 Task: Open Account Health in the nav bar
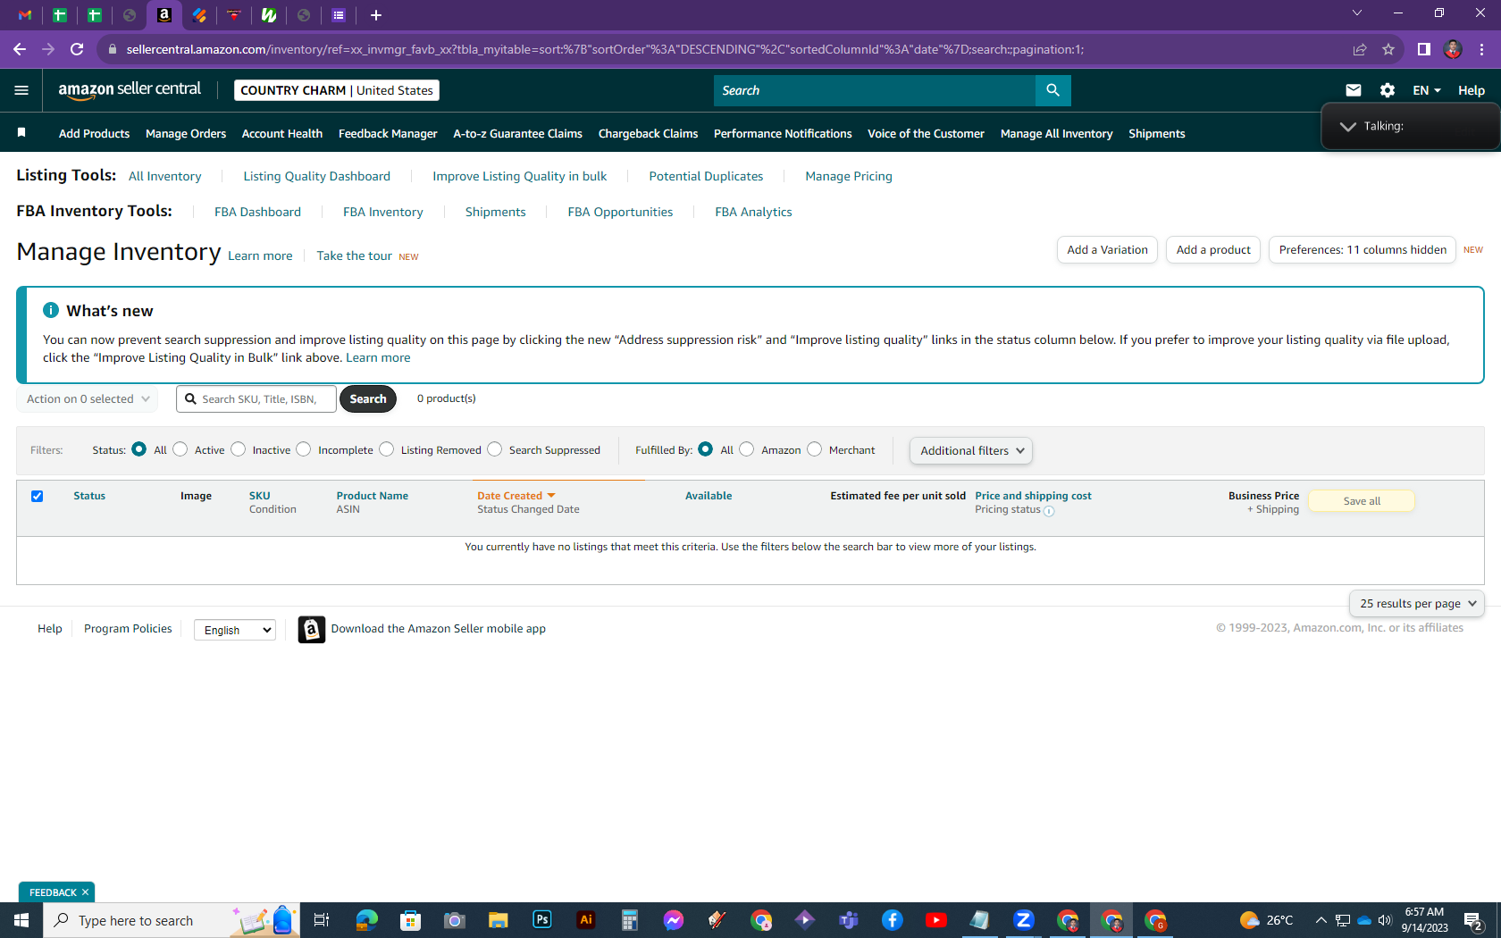click(282, 133)
